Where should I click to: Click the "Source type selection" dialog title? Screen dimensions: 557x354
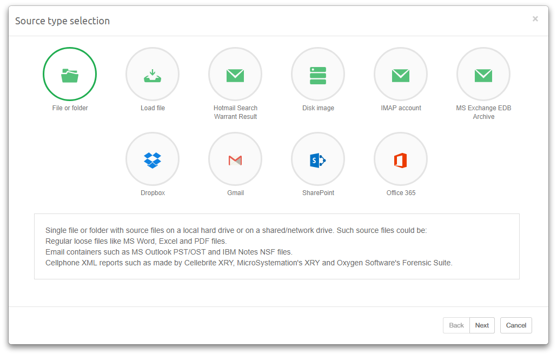click(62, 21)
